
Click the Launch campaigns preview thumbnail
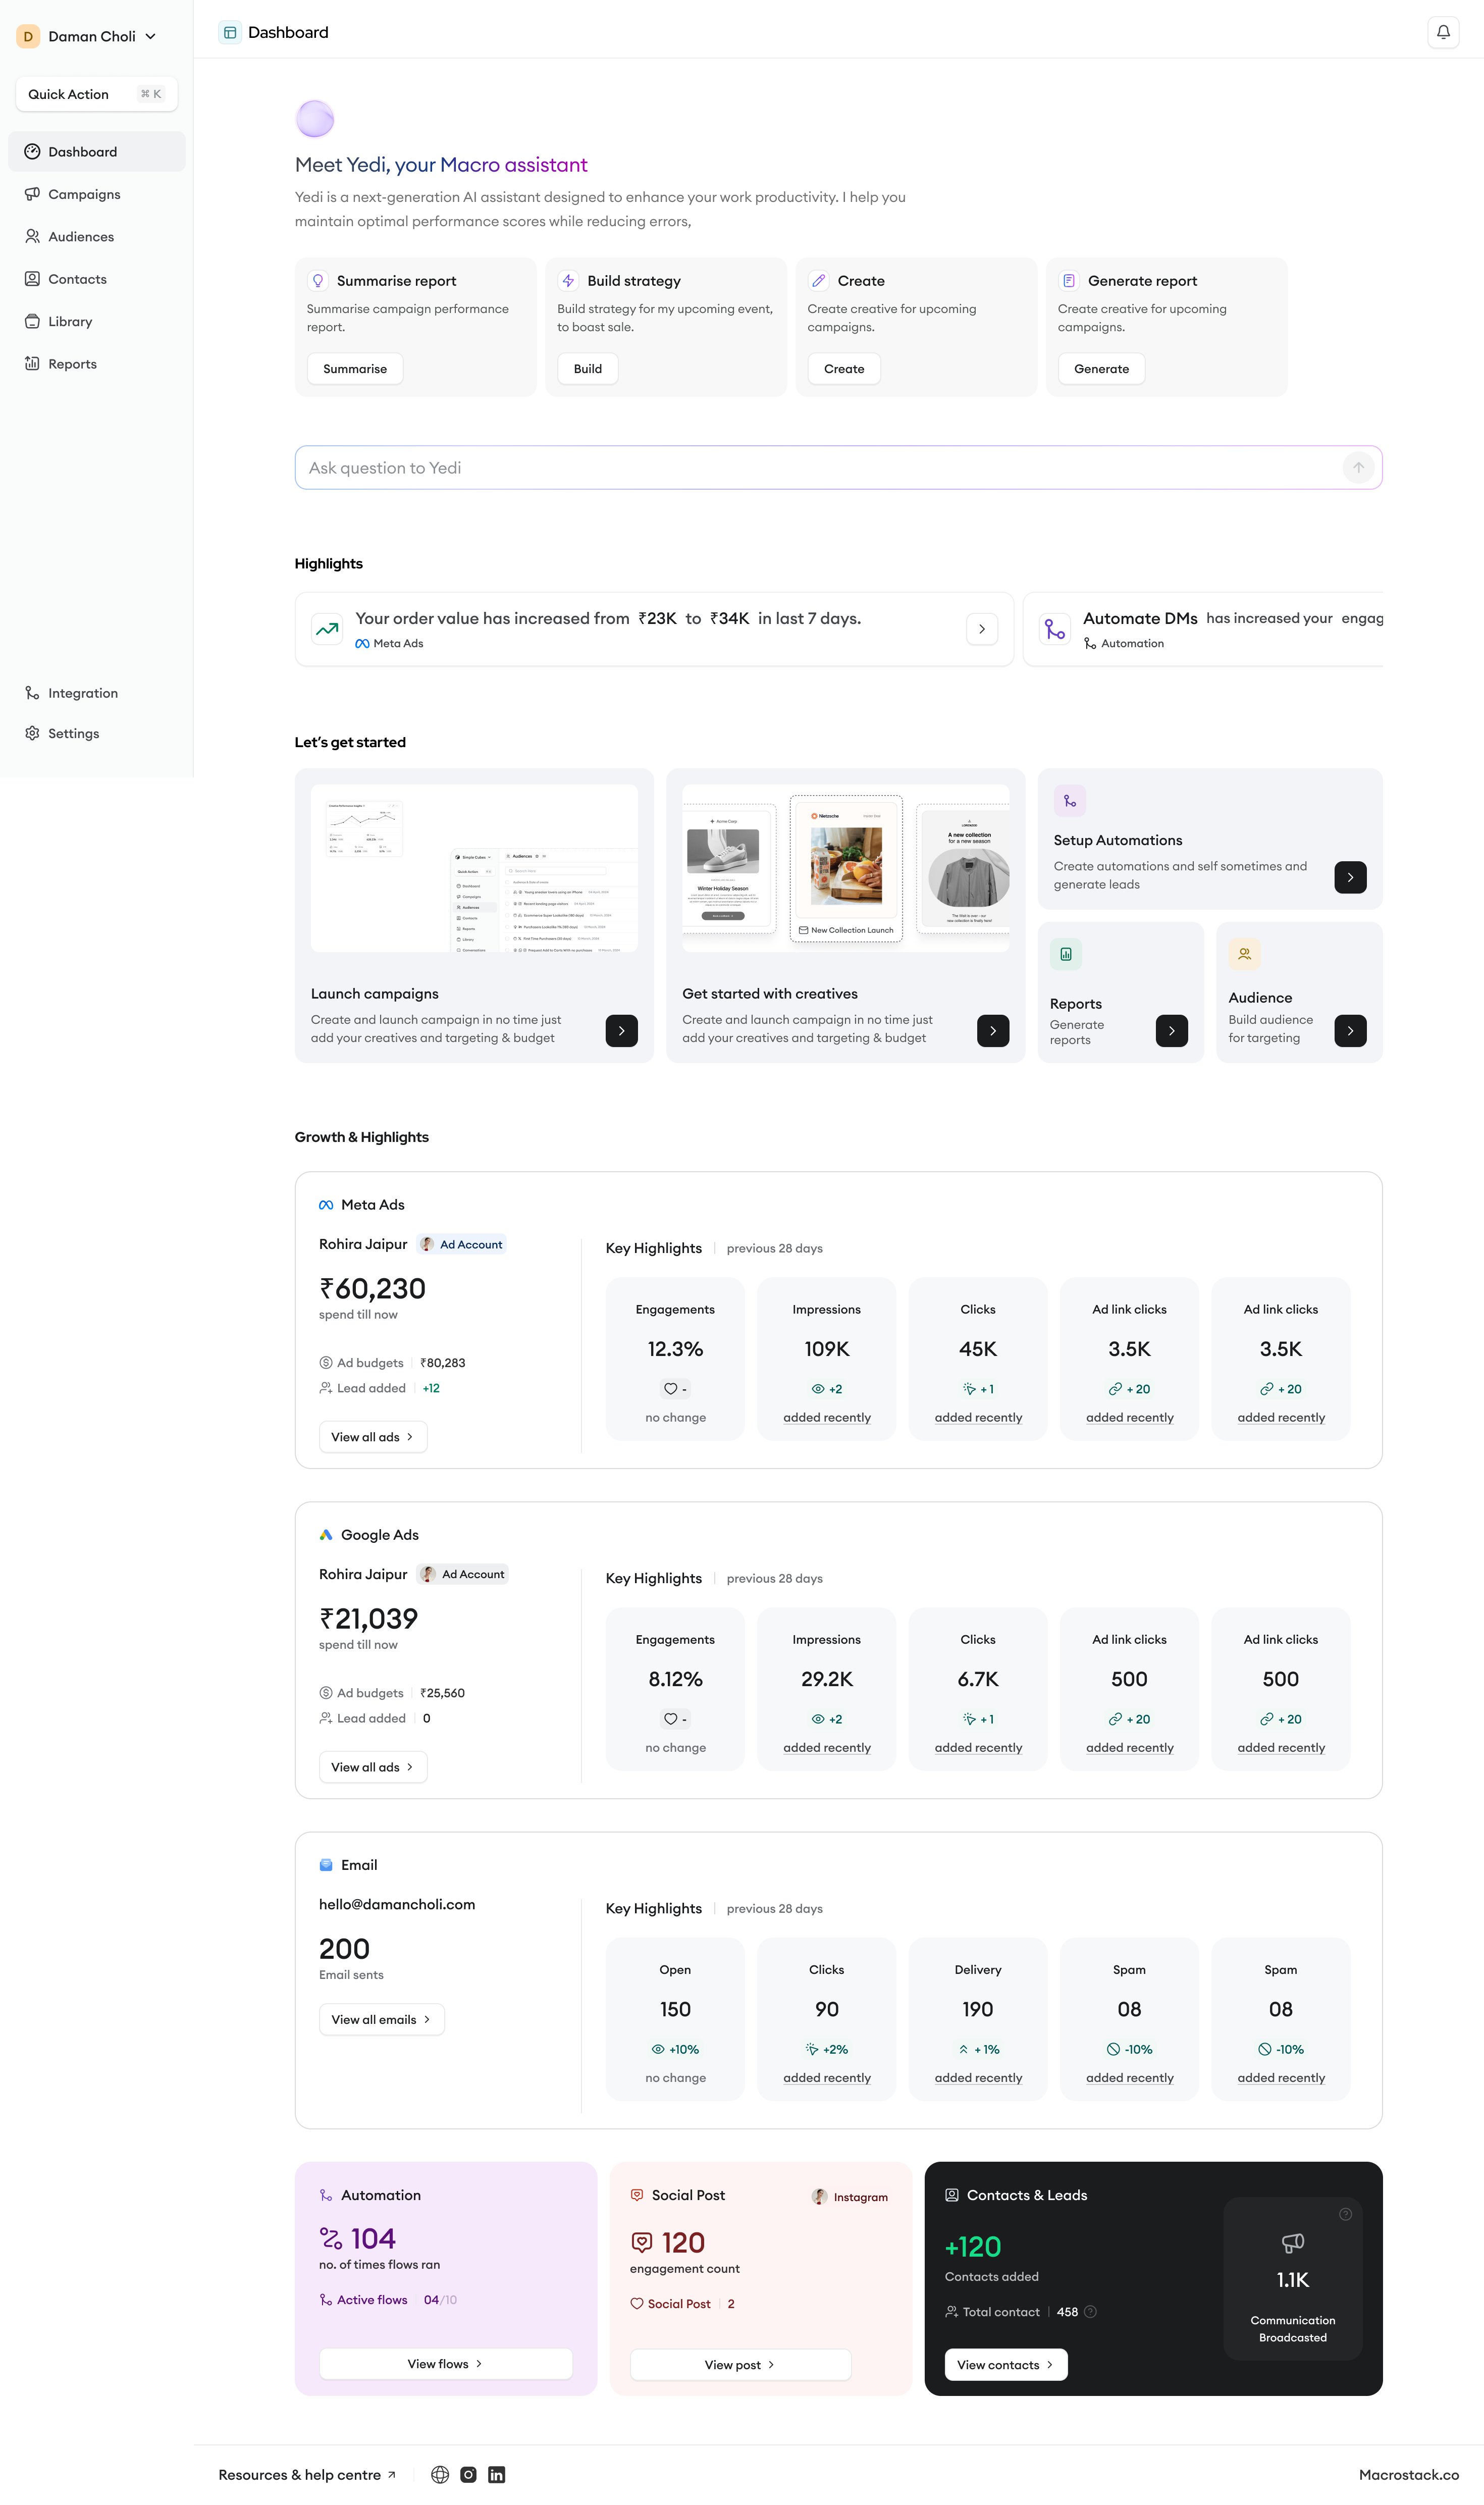[x=474, y=868]
